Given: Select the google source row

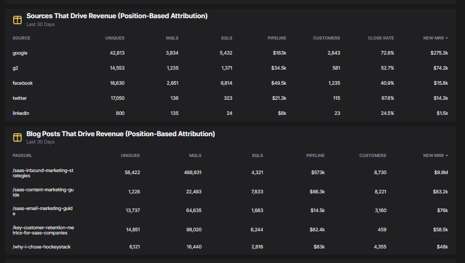Looking at the screenshot, I should tap(20, 53).
